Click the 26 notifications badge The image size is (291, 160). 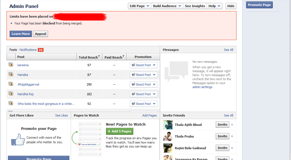point(41,50)
